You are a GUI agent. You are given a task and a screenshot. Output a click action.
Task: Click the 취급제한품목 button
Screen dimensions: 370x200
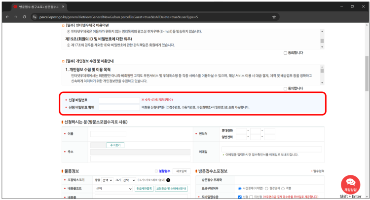point(144,189)
